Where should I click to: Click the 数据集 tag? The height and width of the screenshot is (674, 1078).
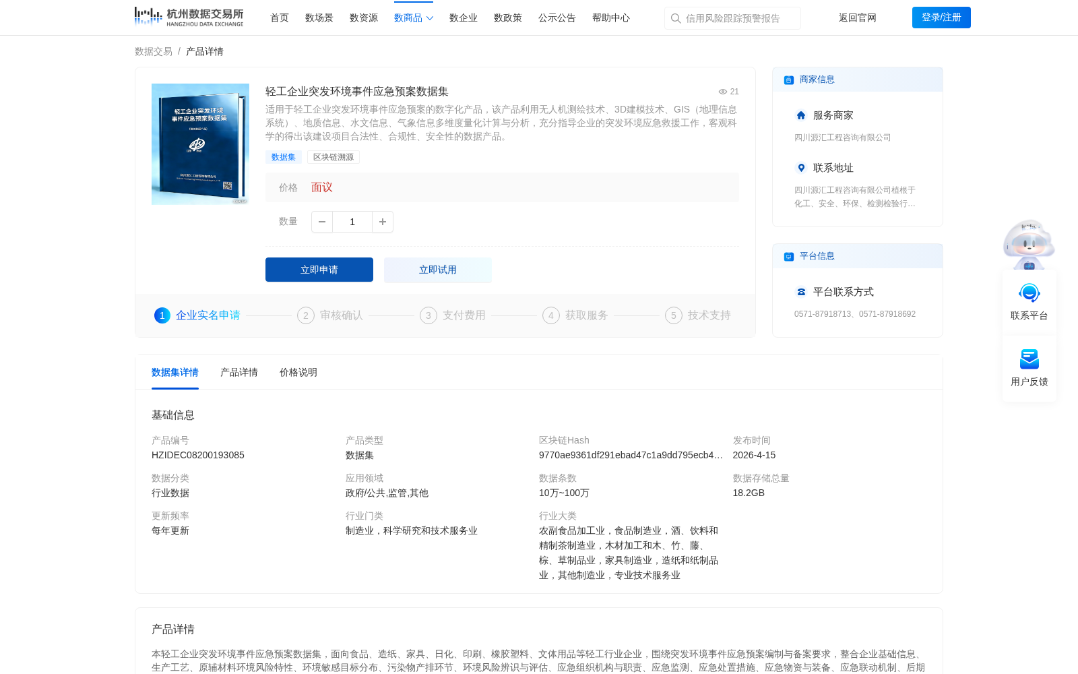click(284, 157)
